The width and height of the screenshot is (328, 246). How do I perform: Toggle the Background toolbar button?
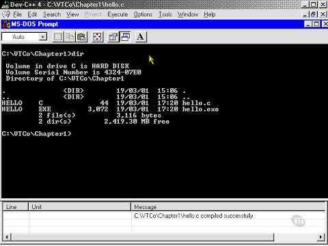point(125,37)
